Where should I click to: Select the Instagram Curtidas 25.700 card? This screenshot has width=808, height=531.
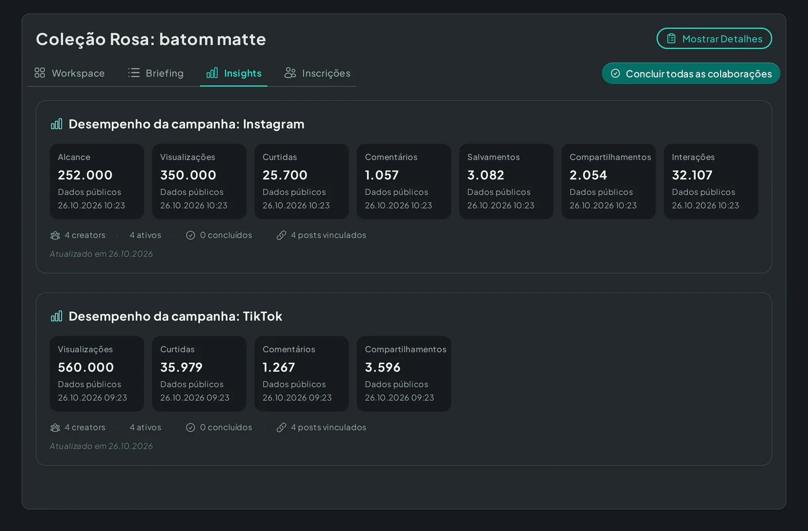[x=301, y=182]
